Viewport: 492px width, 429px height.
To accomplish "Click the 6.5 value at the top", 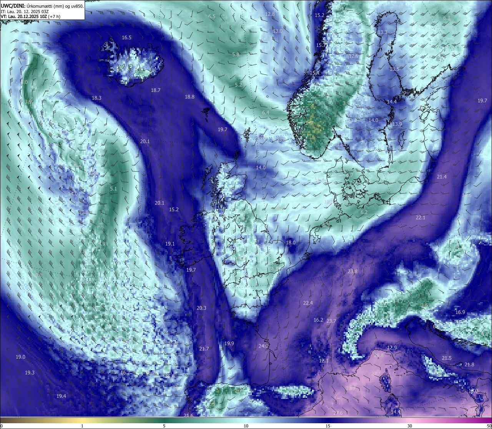I will (x=212, y=17).
